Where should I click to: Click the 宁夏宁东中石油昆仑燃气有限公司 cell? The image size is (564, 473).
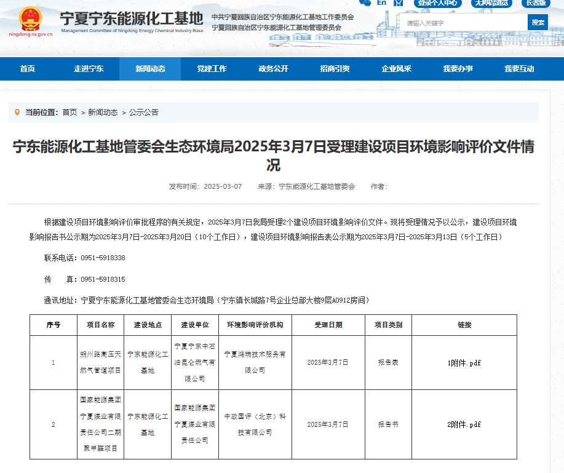pos(195,362)
